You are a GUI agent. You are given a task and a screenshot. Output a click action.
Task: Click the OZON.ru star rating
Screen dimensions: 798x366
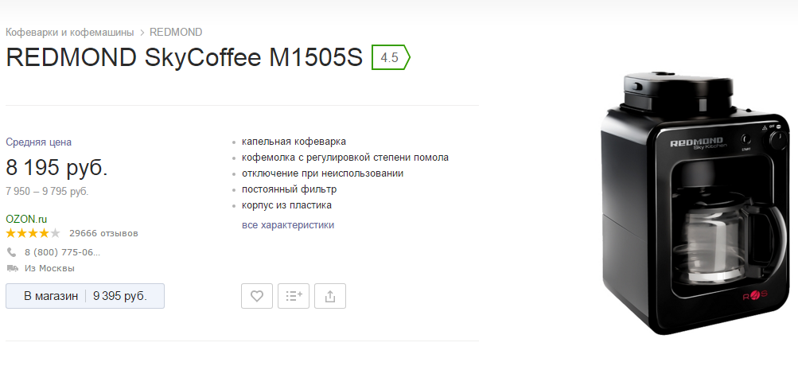pyautogui.click(x=33, y=234)
